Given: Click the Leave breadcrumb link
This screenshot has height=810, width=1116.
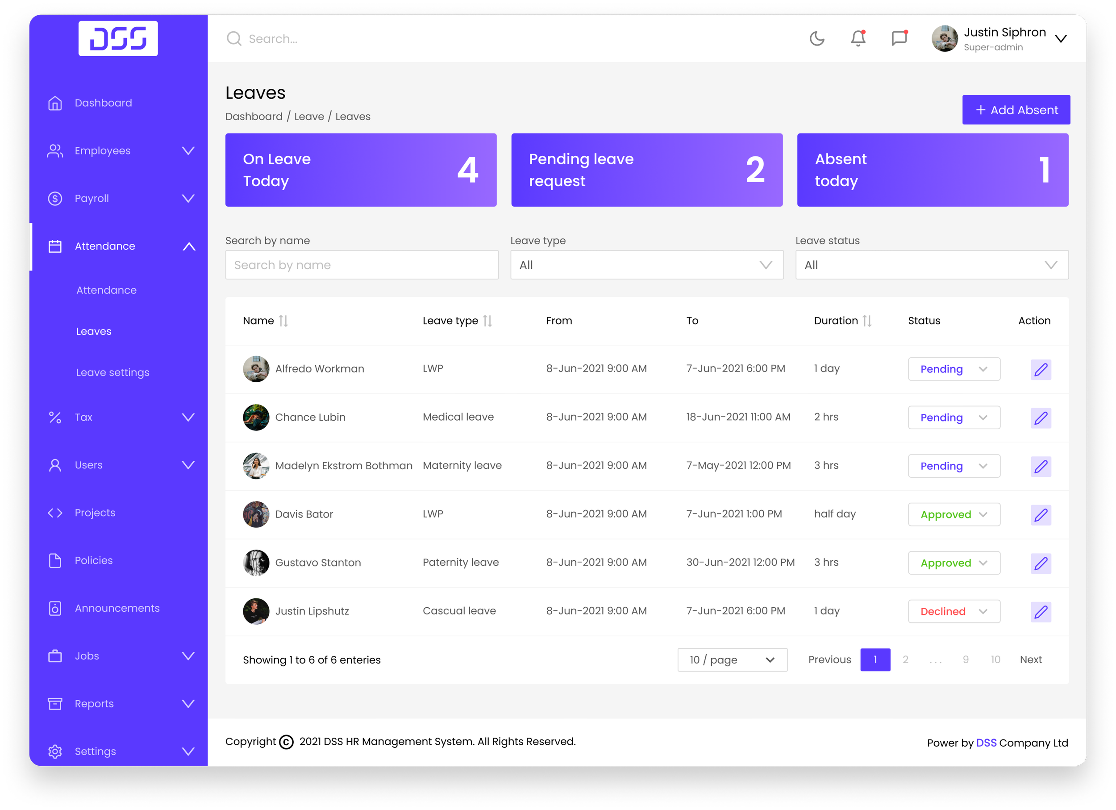Looking at the screenshot, I should click(x=309, y=117).
